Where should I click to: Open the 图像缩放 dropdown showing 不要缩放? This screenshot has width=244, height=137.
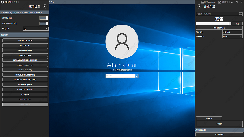coord(232,32)
